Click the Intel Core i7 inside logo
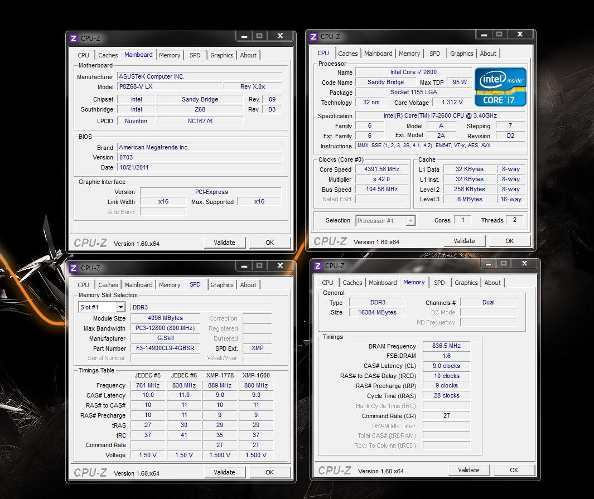The height and width of the screenshot is (499, 594). coord(500,87)
